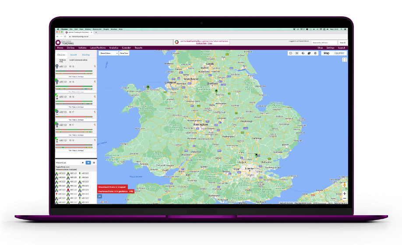402x245 pixels.
Task: Click the crossed-arrows icon in map toolbar
Action: point(297,53)
